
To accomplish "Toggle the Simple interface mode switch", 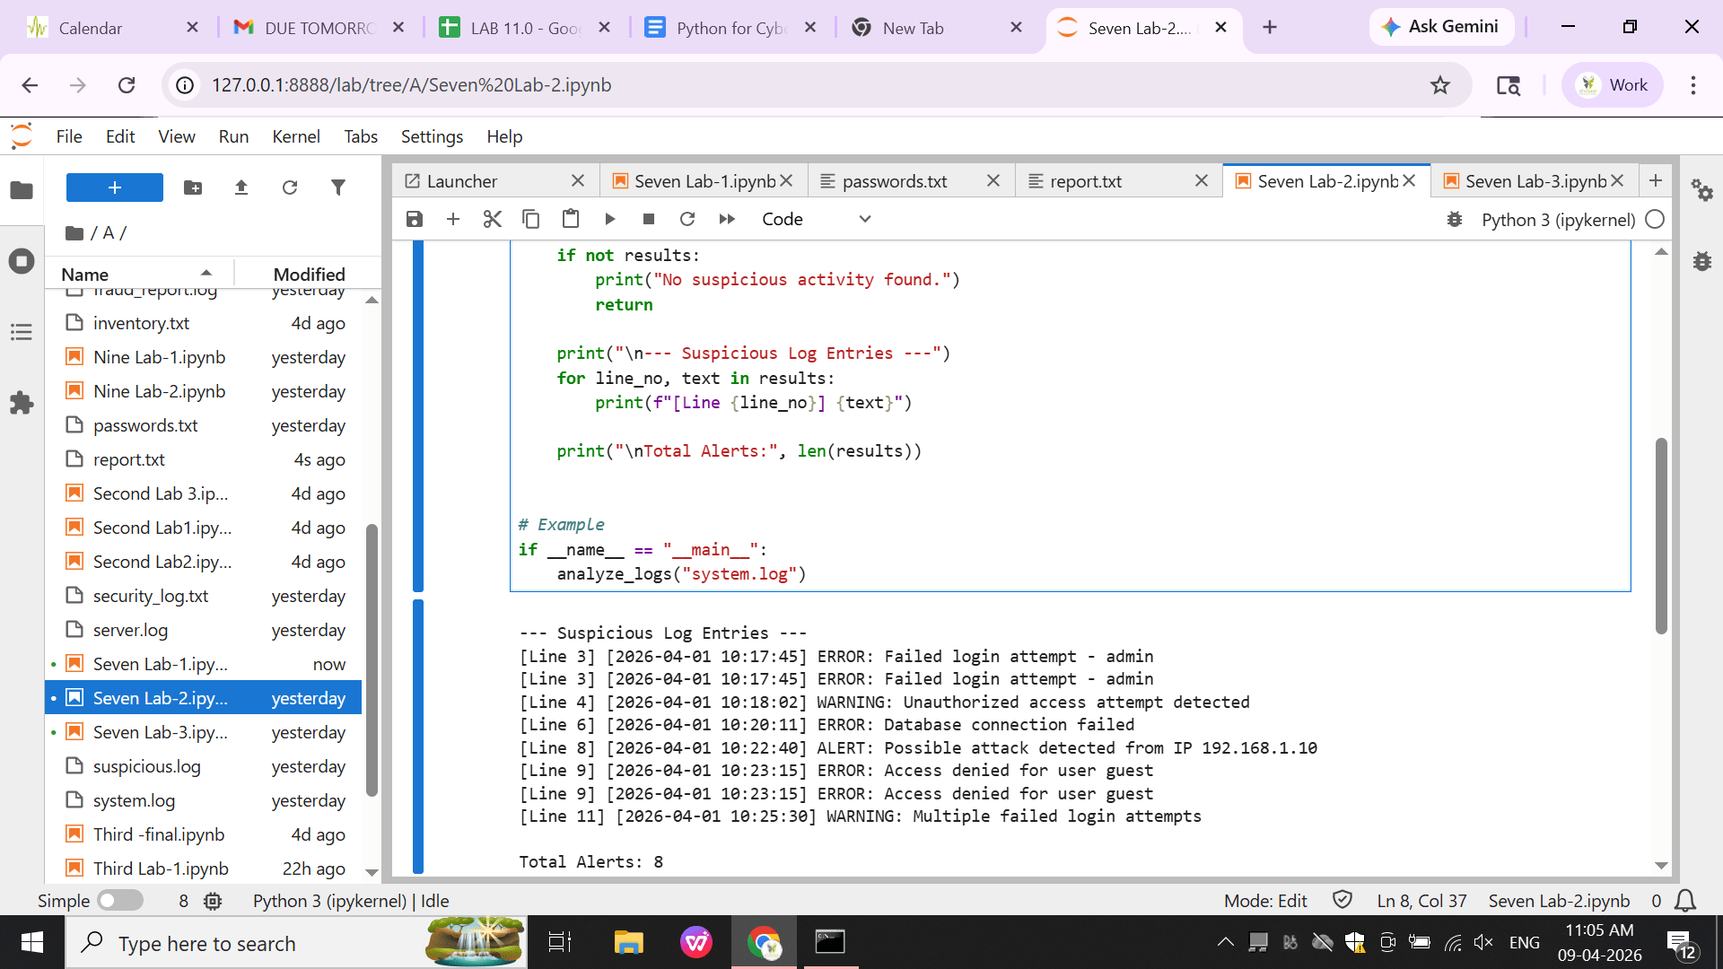I will (119, 900).
